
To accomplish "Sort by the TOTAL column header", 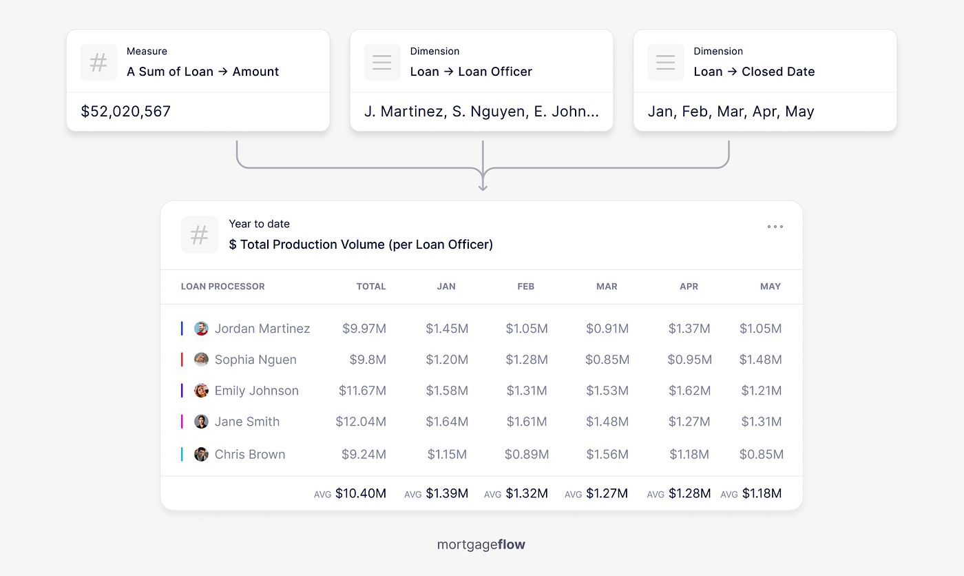I will coord(371,287).
